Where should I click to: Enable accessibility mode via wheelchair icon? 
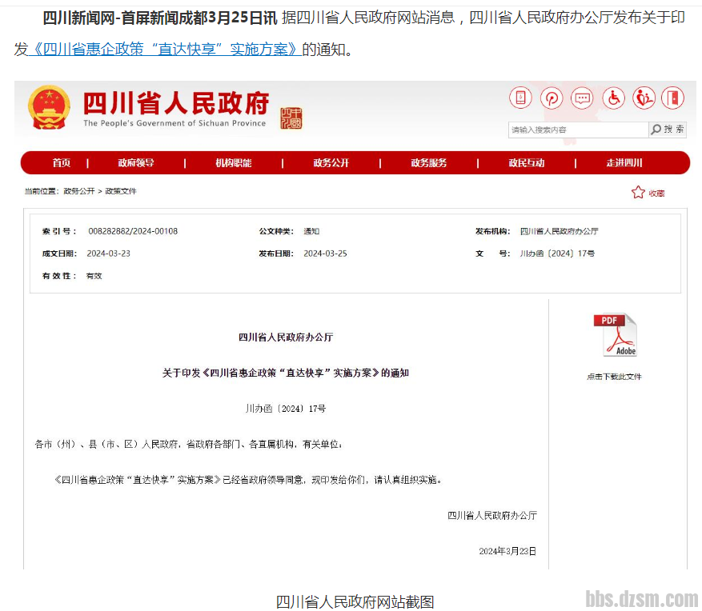tap(613, 98)
